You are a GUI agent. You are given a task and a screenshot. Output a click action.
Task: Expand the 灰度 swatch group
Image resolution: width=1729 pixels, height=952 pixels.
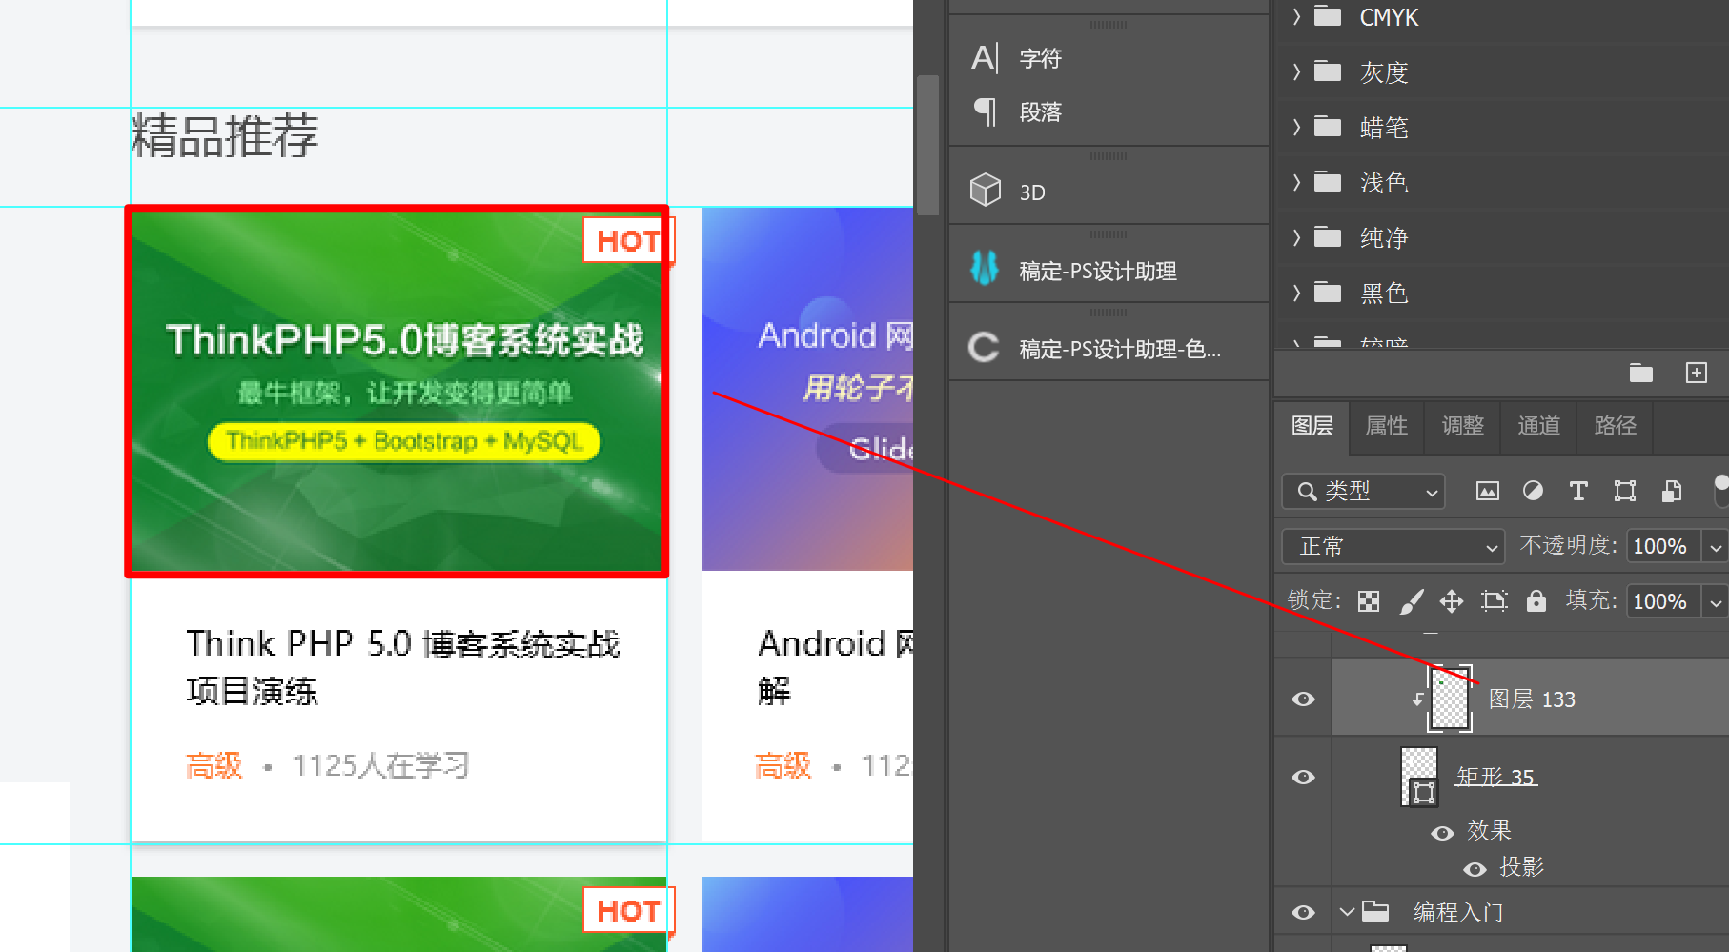(x=1296, y=71)
